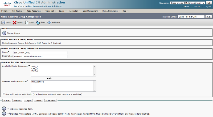Select MTP_2 (MTP) in Selected Media Resources
The image size is (213, 117).
(x=38, y=82)
